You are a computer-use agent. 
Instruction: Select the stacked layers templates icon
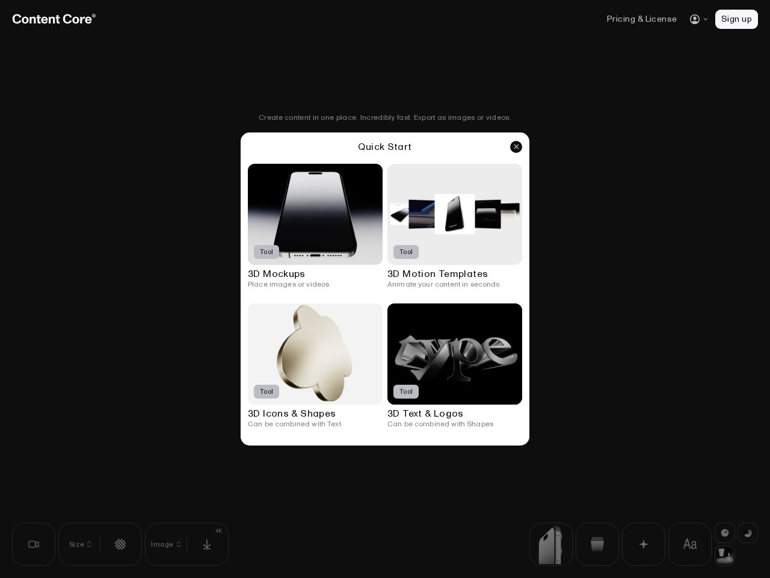tap(597, 544)
